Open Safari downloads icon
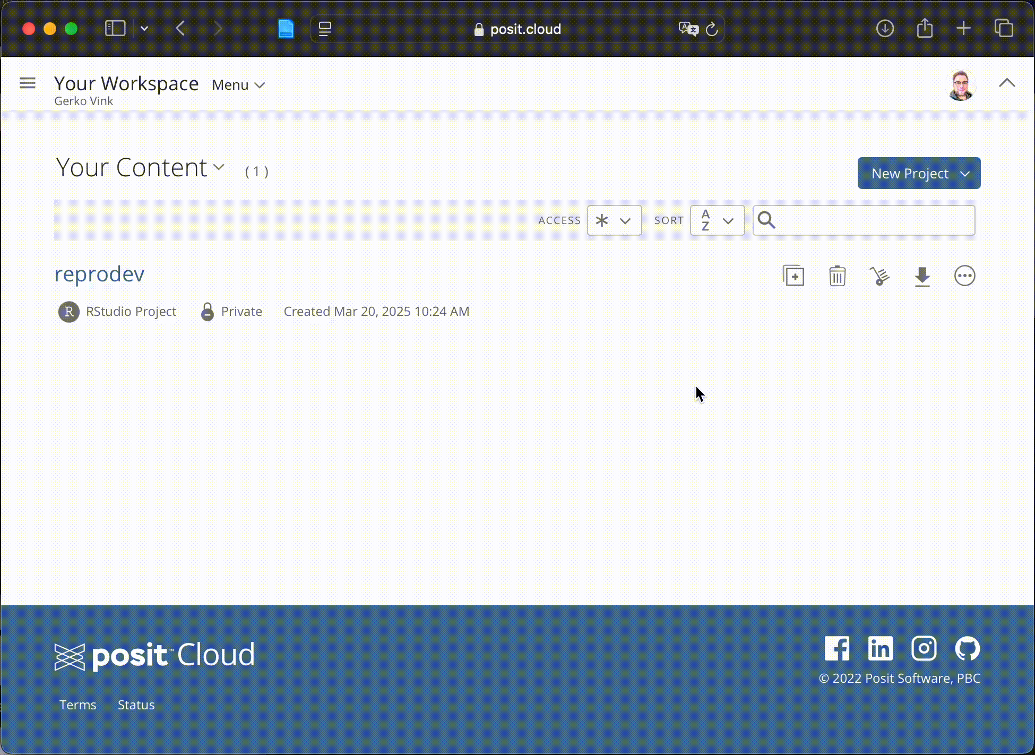This screenshot has height=755, width=1035. pyautogui.click(x=885, y=28)
